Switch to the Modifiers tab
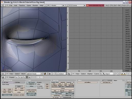The width and height of the screenshot is (132, 99). coord(107,80)
